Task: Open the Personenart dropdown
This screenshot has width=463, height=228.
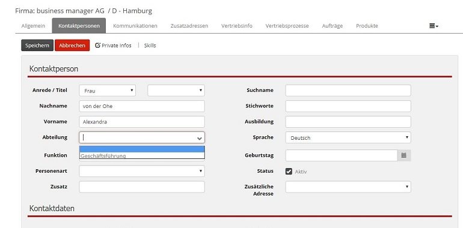Action: [142, 171]
